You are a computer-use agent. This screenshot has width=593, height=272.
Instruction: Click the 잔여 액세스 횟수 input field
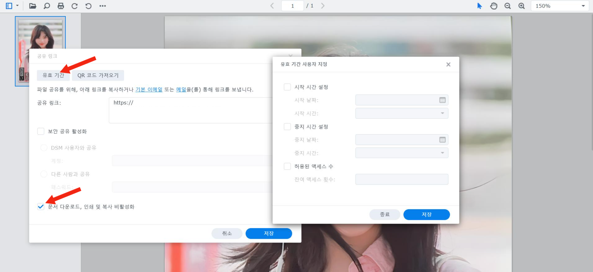point(402,179)
